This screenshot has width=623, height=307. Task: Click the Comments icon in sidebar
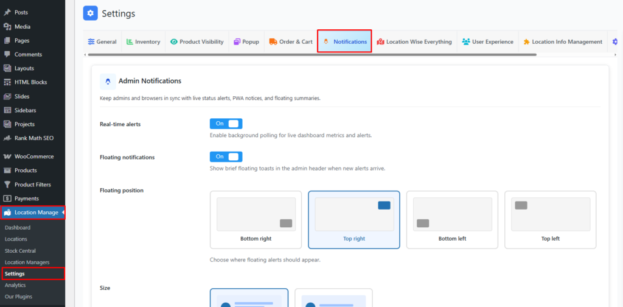[x=7, y=54]
